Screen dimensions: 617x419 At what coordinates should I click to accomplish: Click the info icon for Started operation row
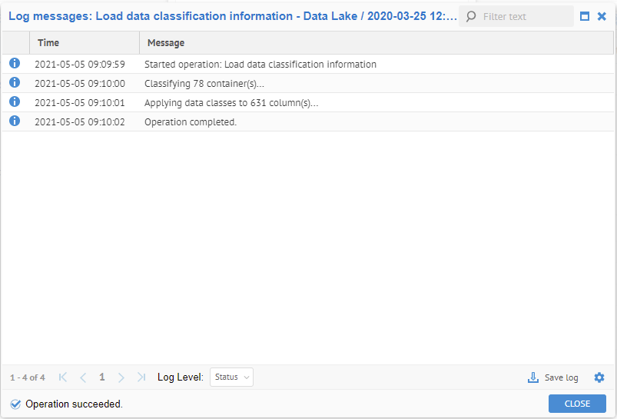(15, 64)
